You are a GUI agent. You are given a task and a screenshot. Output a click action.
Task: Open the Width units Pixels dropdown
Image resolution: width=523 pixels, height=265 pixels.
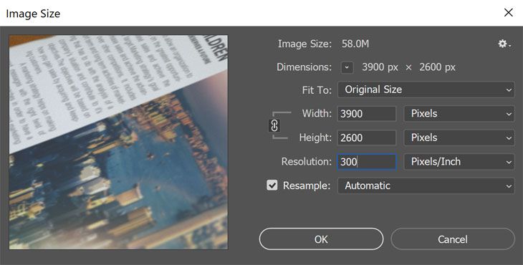click(459, 114)
